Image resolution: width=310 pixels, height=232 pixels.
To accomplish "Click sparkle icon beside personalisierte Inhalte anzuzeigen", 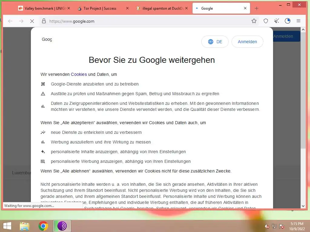I will [x=43, y=152].
